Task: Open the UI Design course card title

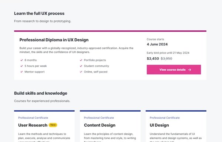Action: tap(159, 125)
